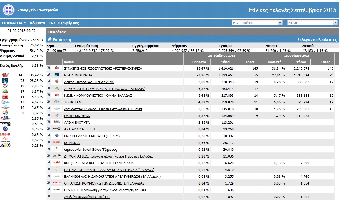Click the ΝΔ logo in the left summary
Image resolution: width=341 pixels, height=211 pixels.
tap(5, 81)
